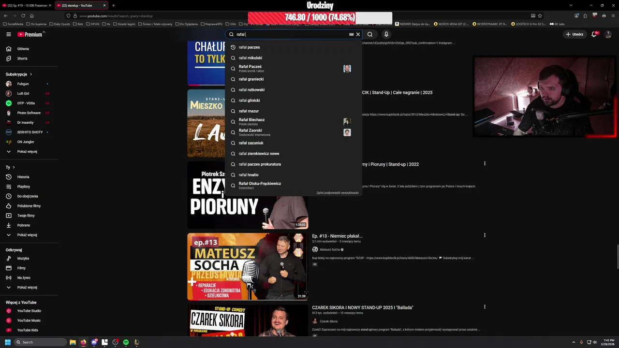Open the Pirate Software channel
The width and height of the screenshot is (619, 348).
pyautogui.click(x=29, y=113)
